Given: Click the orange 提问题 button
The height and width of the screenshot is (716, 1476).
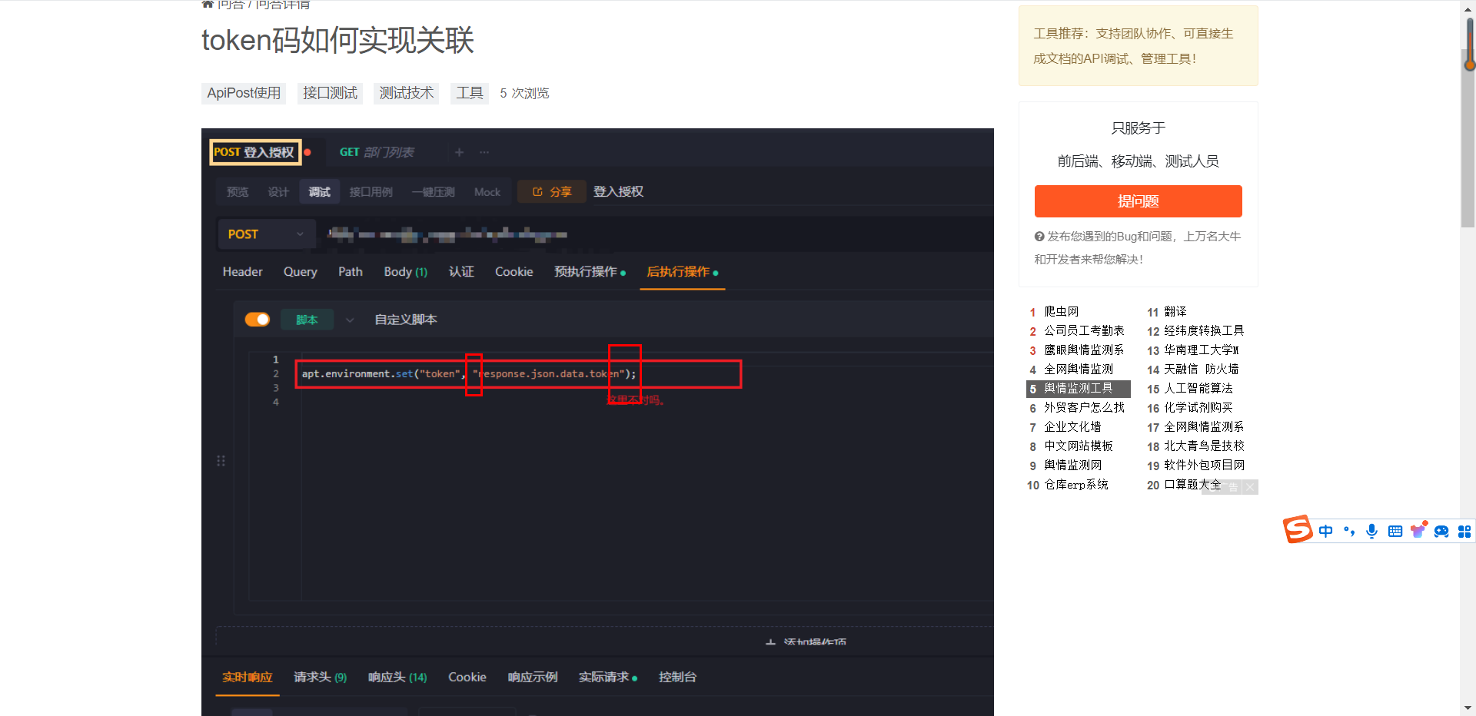Looking at the screenshot, I should point(1138,201).
